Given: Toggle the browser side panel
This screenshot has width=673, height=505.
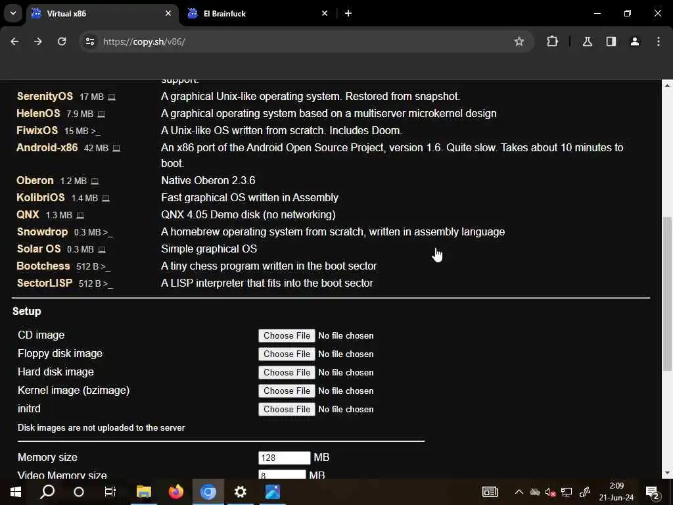Looking at the screenshot, I should [611, 41].
